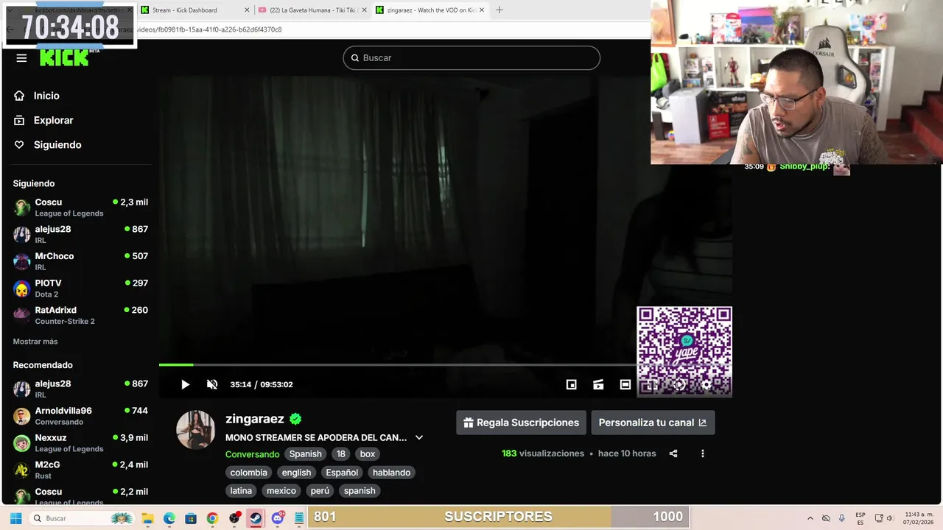Open Explorar in the sidebar
This screenshot has width=943, height=530.
53,120
